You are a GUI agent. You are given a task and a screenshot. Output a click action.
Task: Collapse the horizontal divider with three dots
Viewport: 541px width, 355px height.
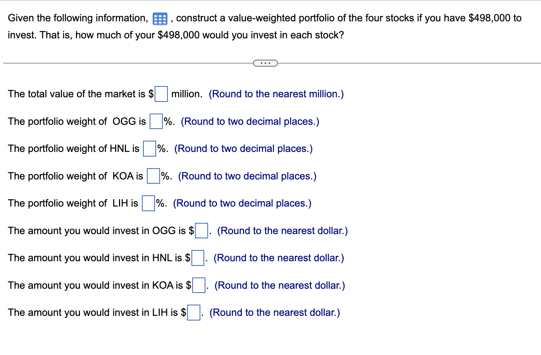click(x=265, y=63)
